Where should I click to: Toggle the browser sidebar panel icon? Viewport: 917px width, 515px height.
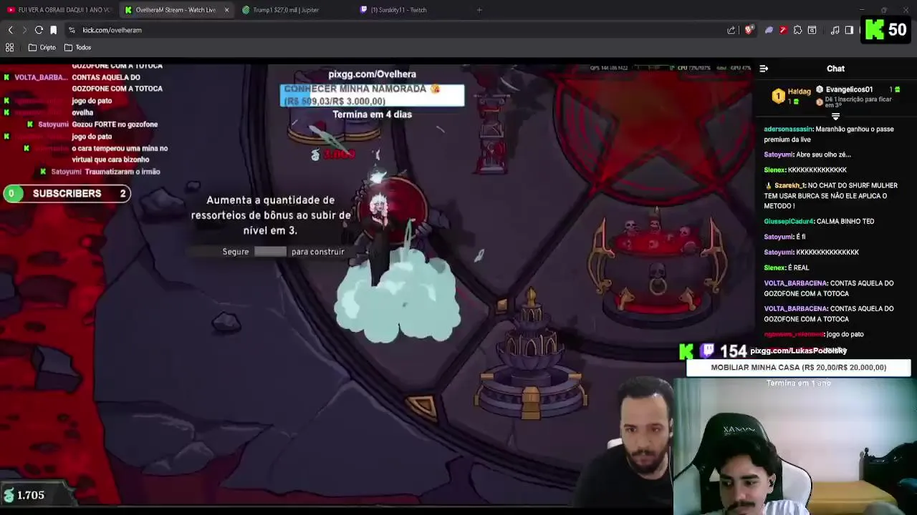pos(849,30)
